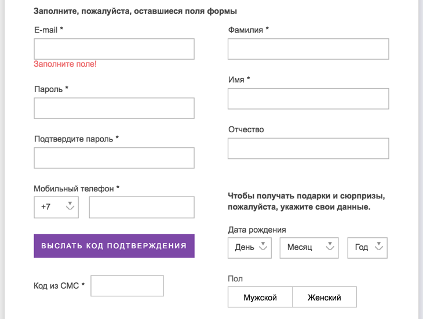This screenshot has width=423, height=319.
Task: Open the День birth day dropdown
Action: click(x=250, y=247)
